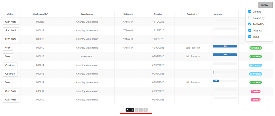The image size is (275, 116).
Task: Toggle the Status column checkbox
Action: pos(250,37)
